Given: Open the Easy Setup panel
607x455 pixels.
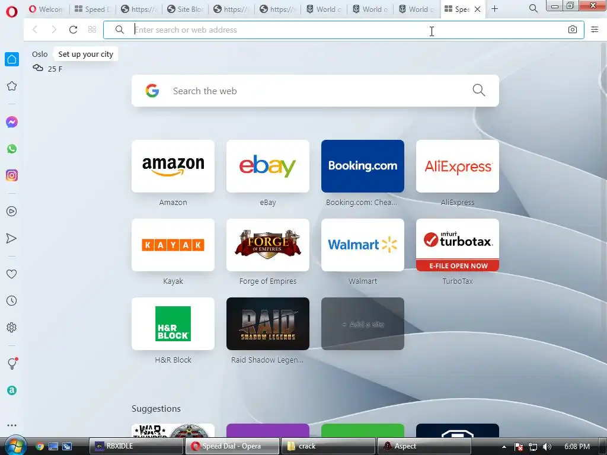Looking at the screenshot, I should click(595, 30).
